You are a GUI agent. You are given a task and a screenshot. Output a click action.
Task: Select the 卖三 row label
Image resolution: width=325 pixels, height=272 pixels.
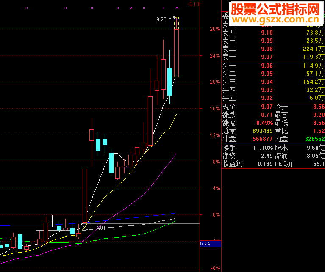point(229,41)
